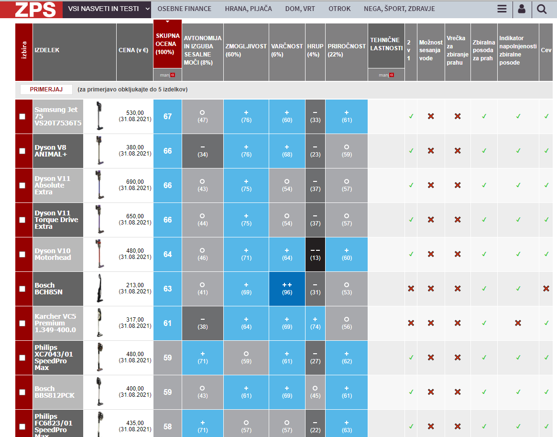Viewport: 557px width, 437px height.
Task: Tick the checkbox for Samsung Jet 75
Action: point(22,117)
